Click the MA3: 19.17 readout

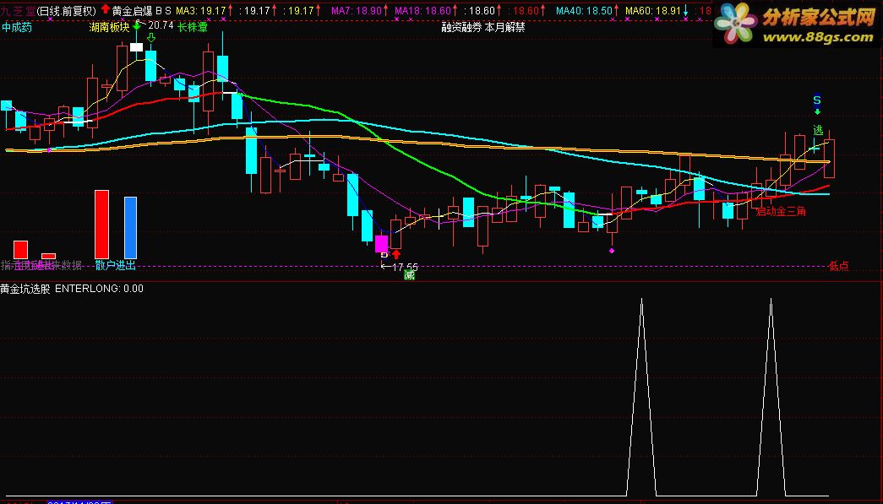pyautogui.click(x=200, y=10)
